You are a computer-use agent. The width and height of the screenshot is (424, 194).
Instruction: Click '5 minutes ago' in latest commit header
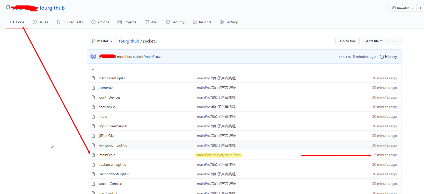click(364, 57)
